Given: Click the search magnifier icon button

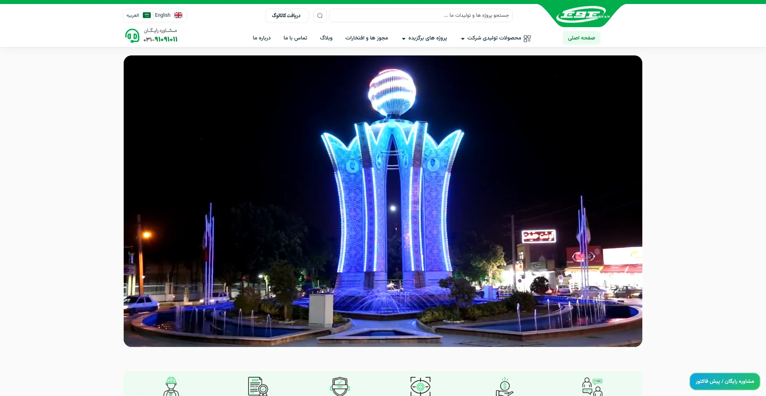Looking at the screenshot, I should 320,16.
